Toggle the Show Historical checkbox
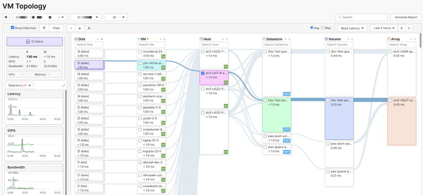This screenshot has width=423, height=195. [12, 28]
